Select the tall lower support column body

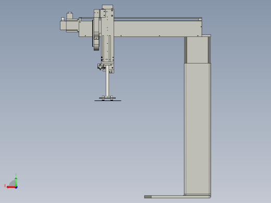(x=198, y=129)
